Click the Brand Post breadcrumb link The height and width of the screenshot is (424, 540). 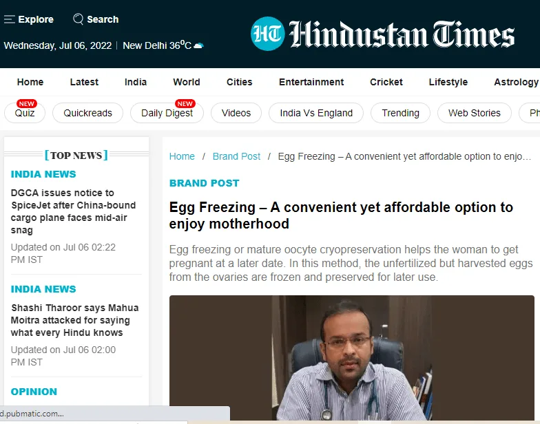pyautogui.click(x=236, y=156)
